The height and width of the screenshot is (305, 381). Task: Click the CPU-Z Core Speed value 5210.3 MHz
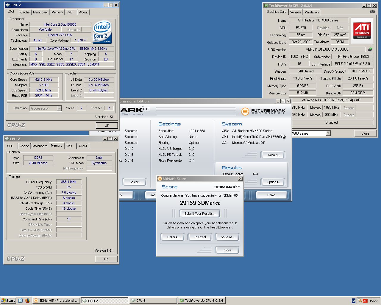(x=44, y=80)
